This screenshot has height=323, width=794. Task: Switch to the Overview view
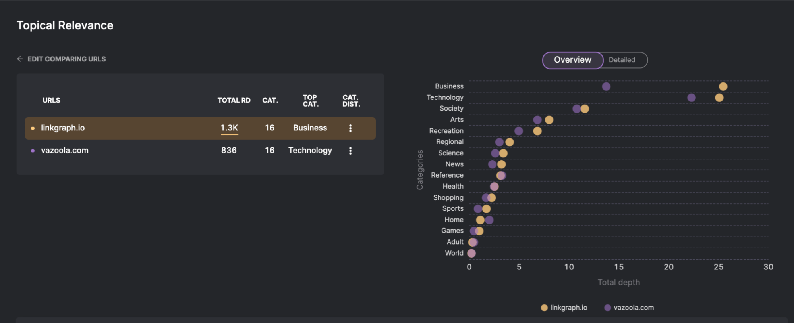coord(573,60)
